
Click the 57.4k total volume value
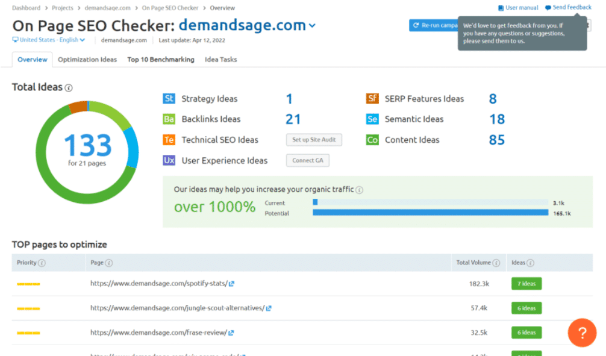click(x=479, y=308)
